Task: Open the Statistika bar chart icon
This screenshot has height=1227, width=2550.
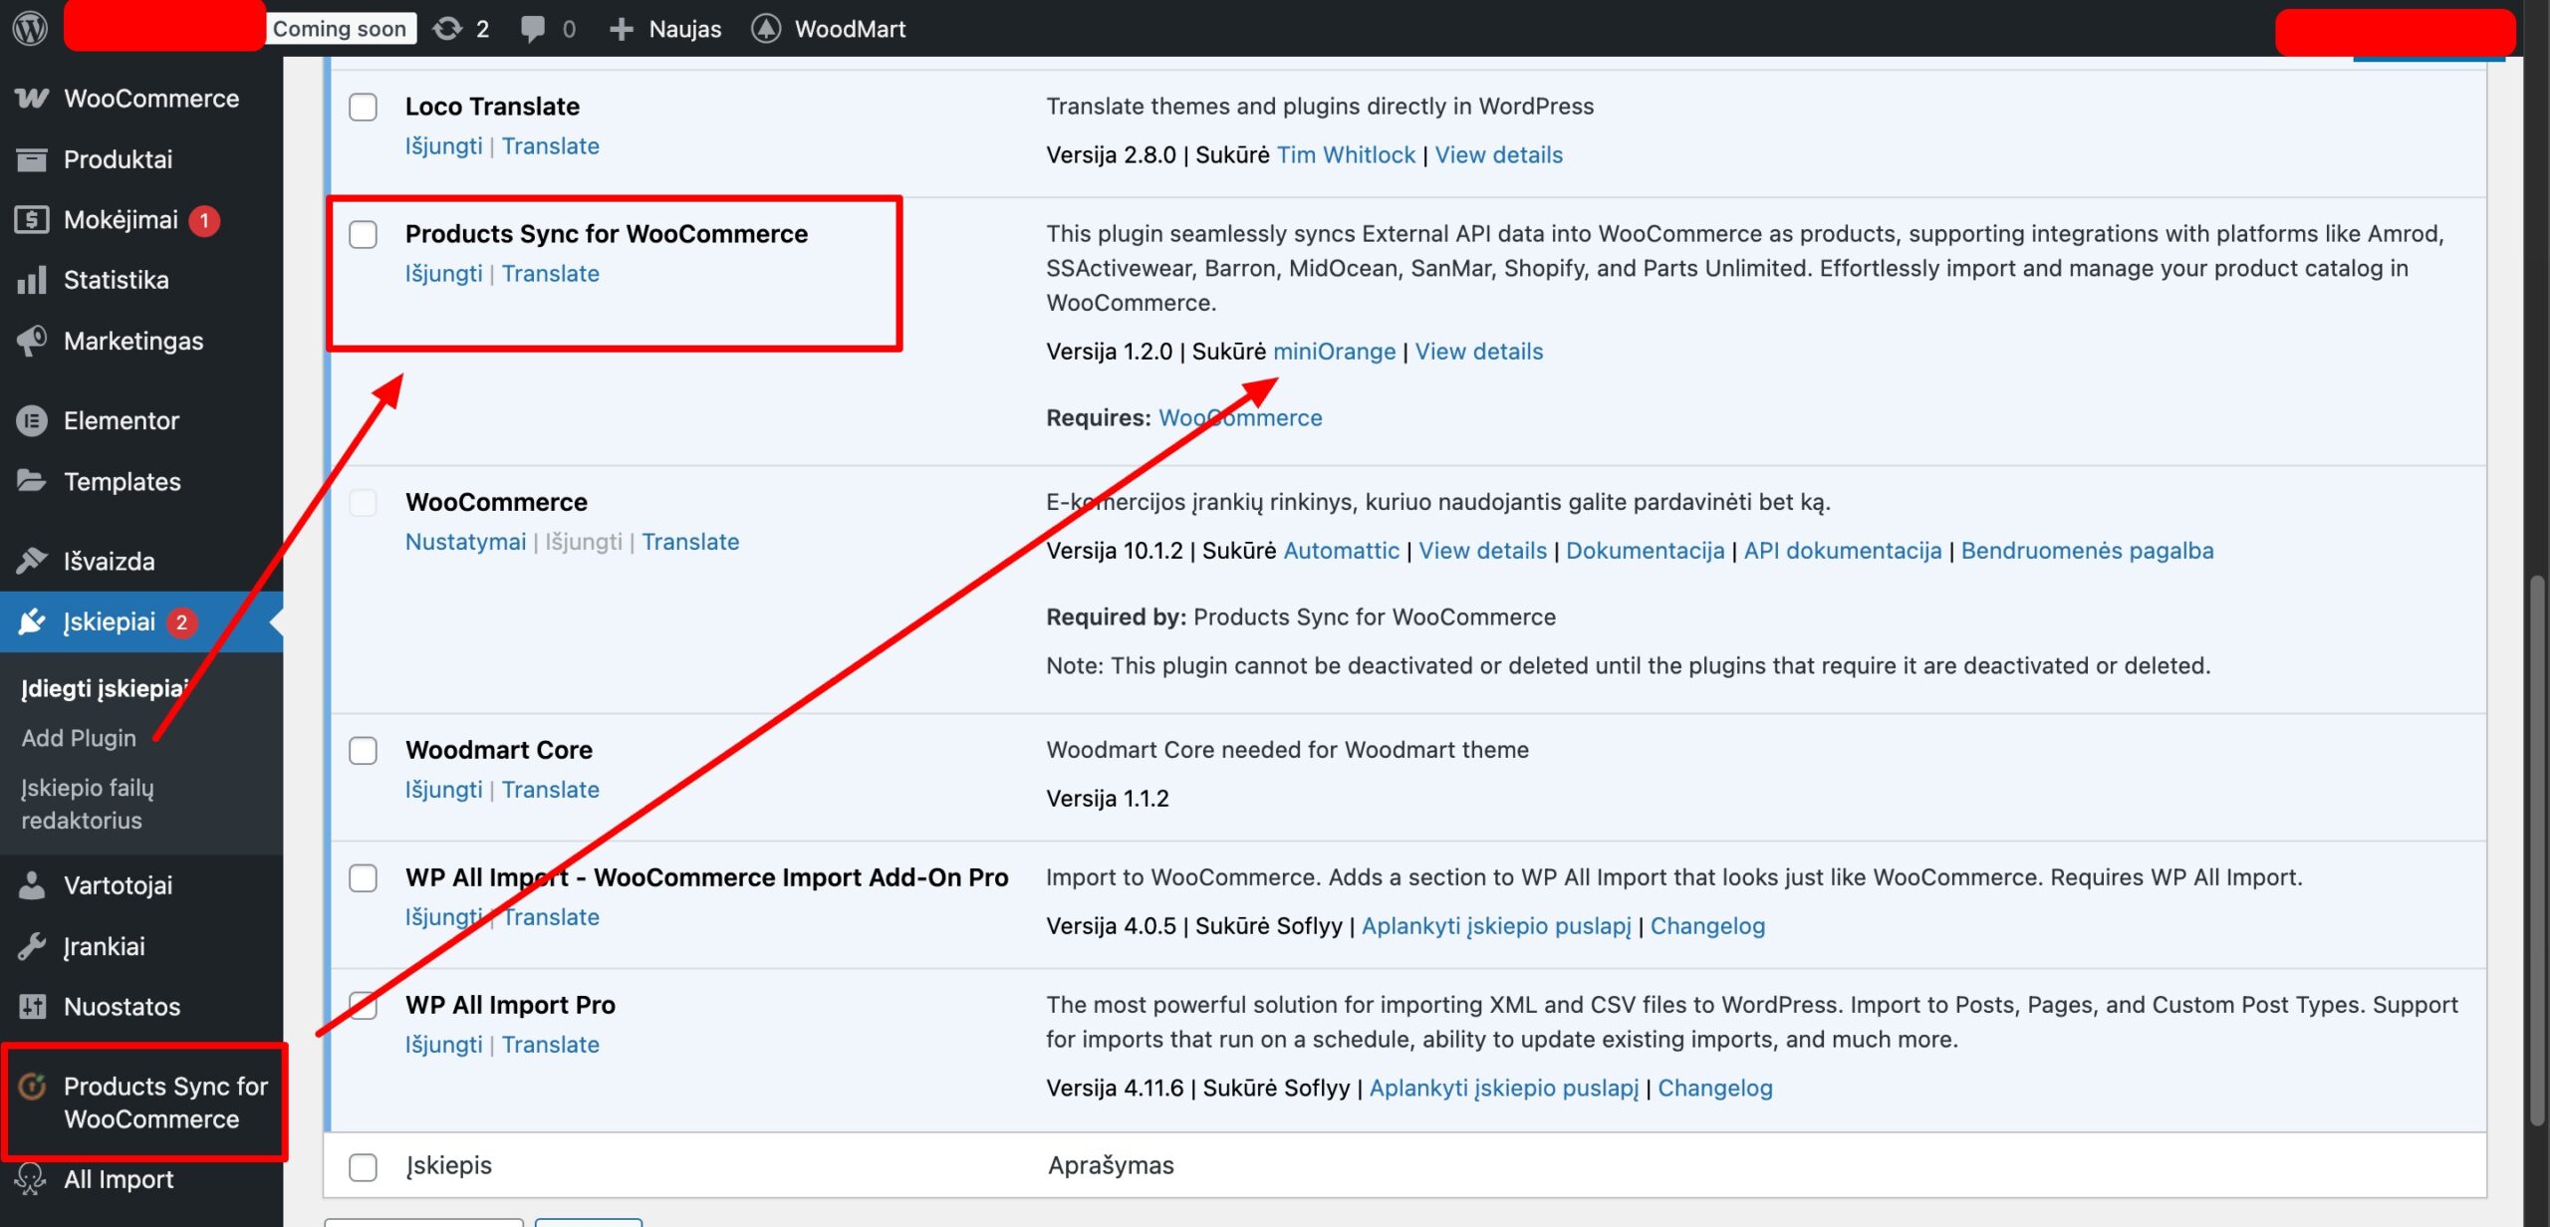Action: (x=32, y=281)
